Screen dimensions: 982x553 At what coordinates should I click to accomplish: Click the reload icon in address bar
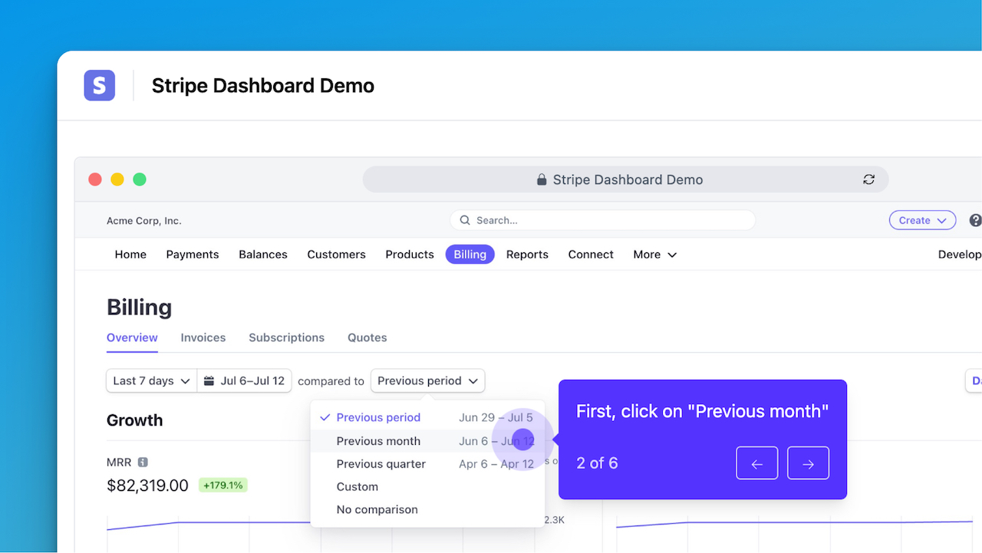pyautogui.click(x=868, y=179)
